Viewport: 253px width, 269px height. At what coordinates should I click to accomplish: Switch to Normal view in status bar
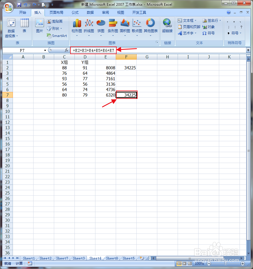[x=179, y=264]
